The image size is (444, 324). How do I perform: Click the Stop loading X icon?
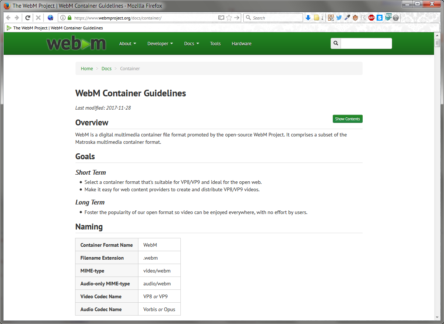38,18
